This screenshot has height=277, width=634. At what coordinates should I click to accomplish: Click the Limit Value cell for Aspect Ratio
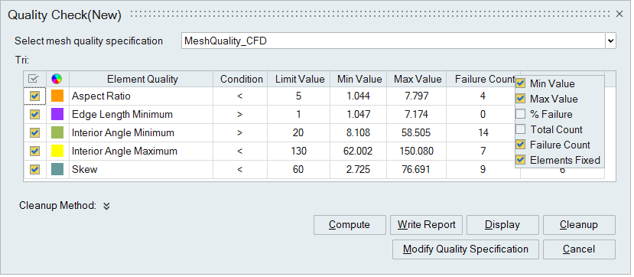[298, 96]
